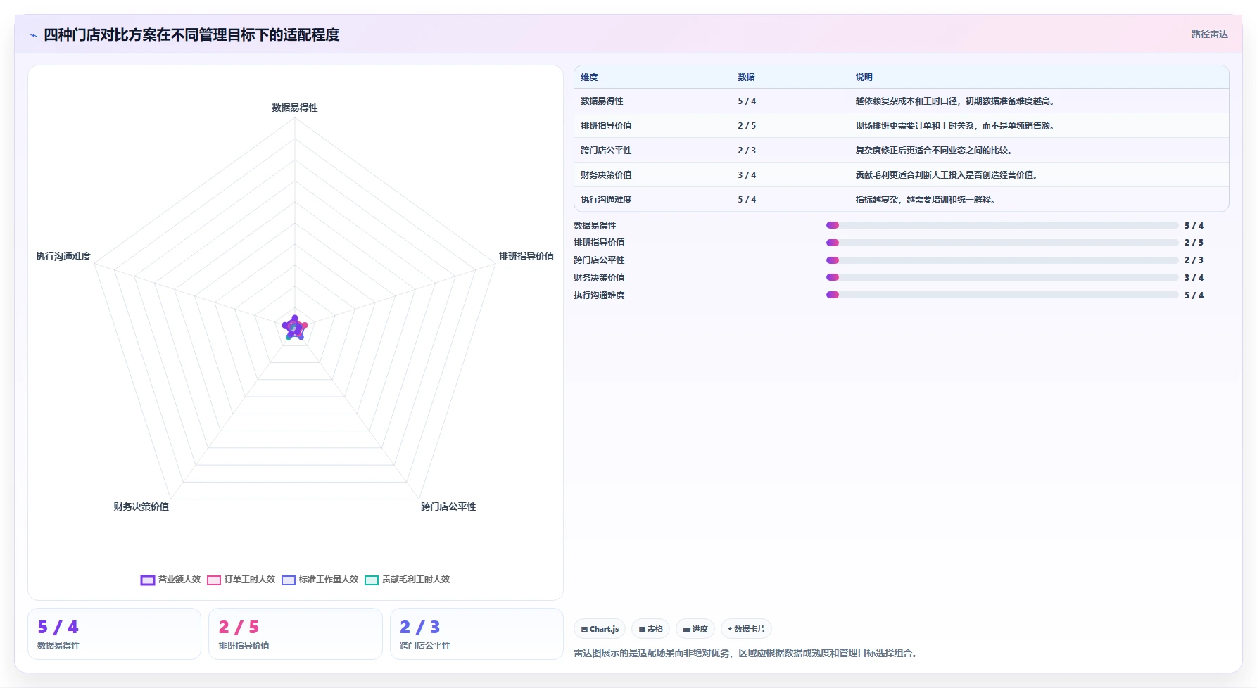Click the radar axis label 执行沟通难度
1257x688 pixels.
tap(63, 256)
